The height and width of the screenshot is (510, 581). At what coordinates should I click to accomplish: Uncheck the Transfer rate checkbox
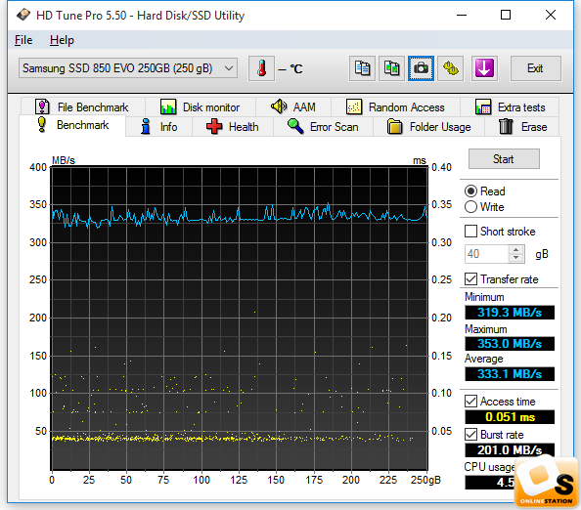[x=470, y=279]
